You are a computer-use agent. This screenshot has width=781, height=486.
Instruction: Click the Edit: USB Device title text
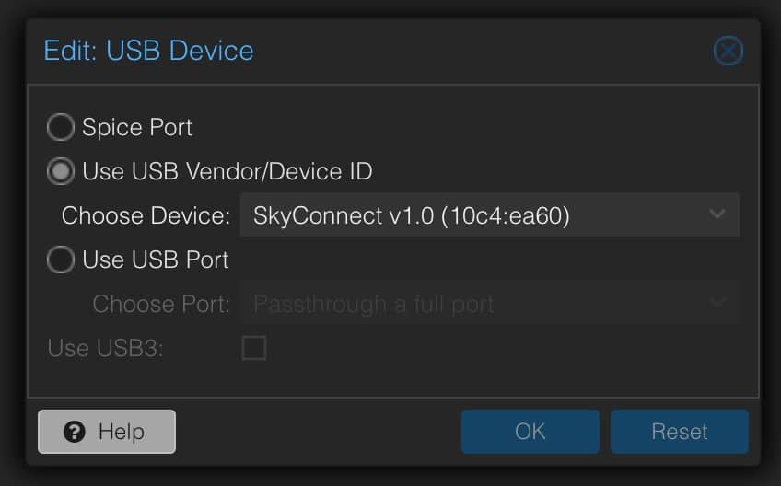tap(149, 51)
